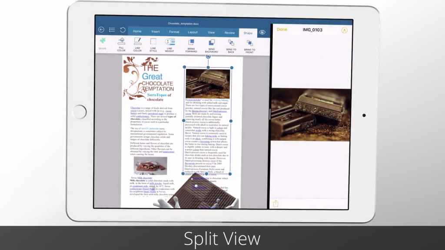445x250 pixels.
Task: Open Line Color options
Action: 137,45
